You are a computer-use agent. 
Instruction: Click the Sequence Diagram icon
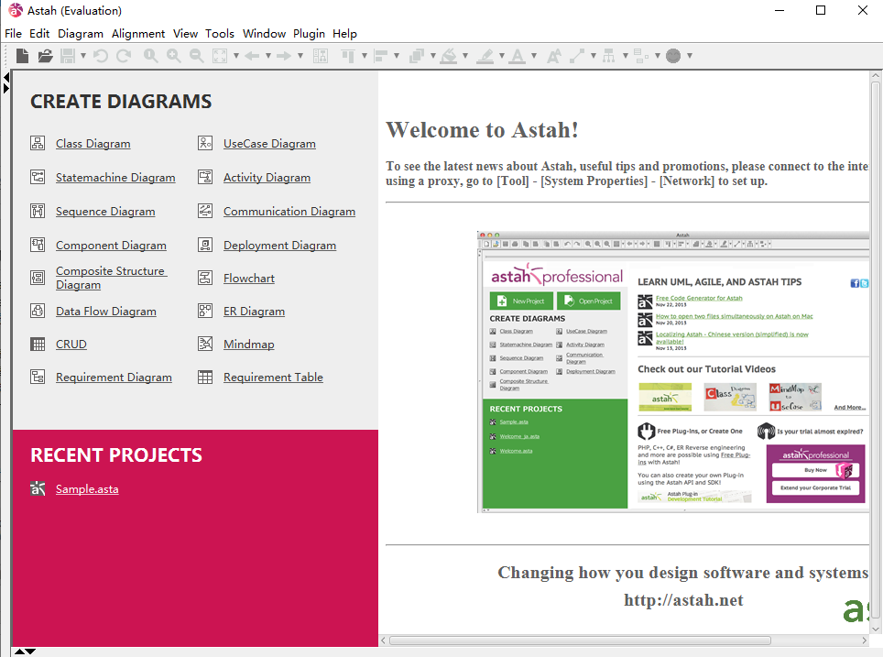coord(38,211)
